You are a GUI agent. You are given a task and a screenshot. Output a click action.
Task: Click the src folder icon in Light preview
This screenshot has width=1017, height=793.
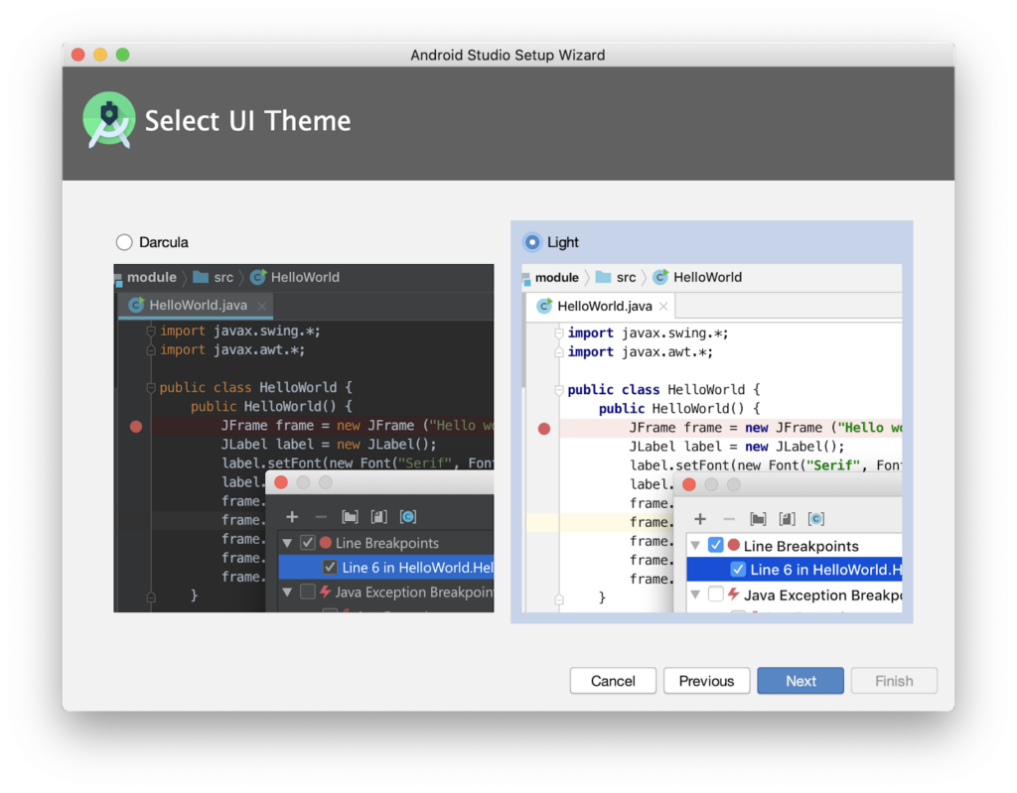603,277
